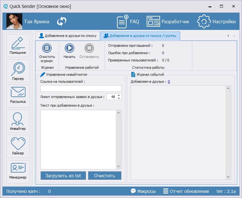The image size is (242, 198).
Task: Open the Лайкер heart section
Action: [18, 146]
